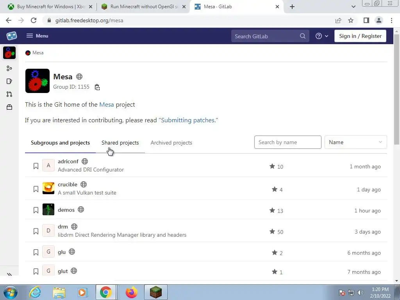This screenshot has width=400, height=300.
Task: Click star icon on drm row
Action: [x=272, y=232]
